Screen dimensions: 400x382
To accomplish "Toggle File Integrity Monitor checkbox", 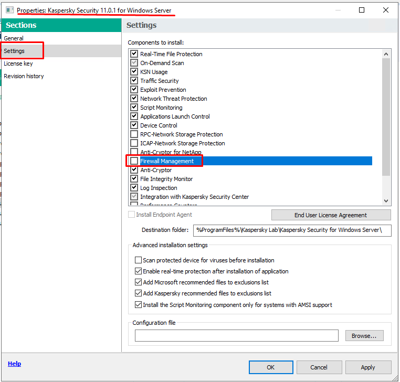I will (x=134, y=179).
